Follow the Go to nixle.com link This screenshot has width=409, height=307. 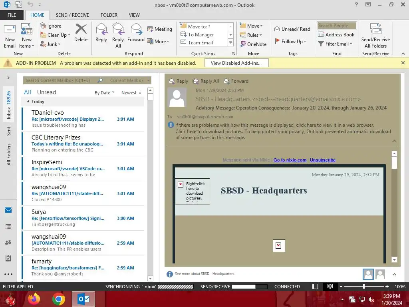tap(290, 160)
